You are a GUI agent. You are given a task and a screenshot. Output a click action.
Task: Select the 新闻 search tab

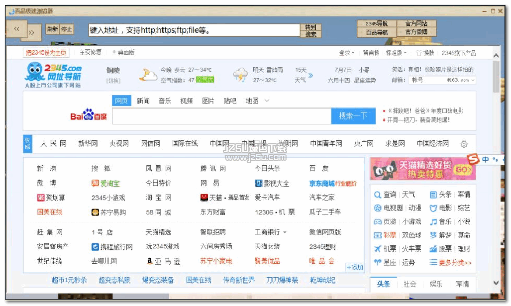pyautogui.click(x=143, y=101)
